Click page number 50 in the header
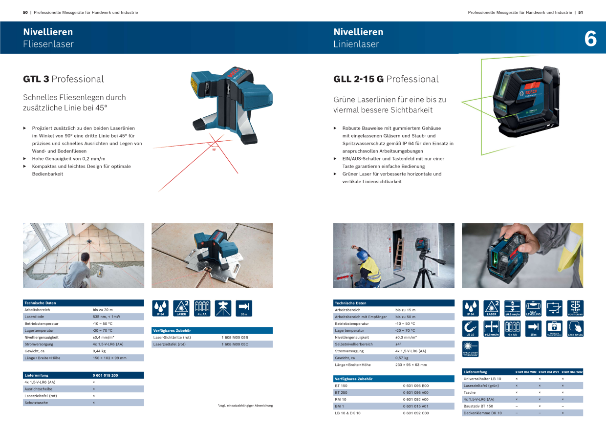The image size is (606, 428). click(x=25, y=12)
